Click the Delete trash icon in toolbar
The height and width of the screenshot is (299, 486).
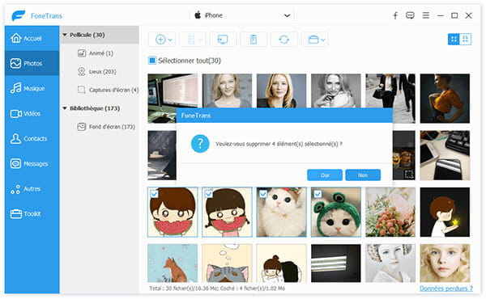254,40
